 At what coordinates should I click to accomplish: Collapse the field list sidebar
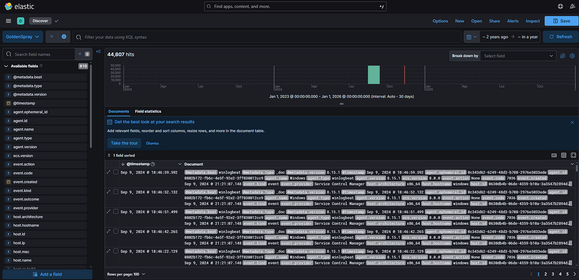(98, 52)
